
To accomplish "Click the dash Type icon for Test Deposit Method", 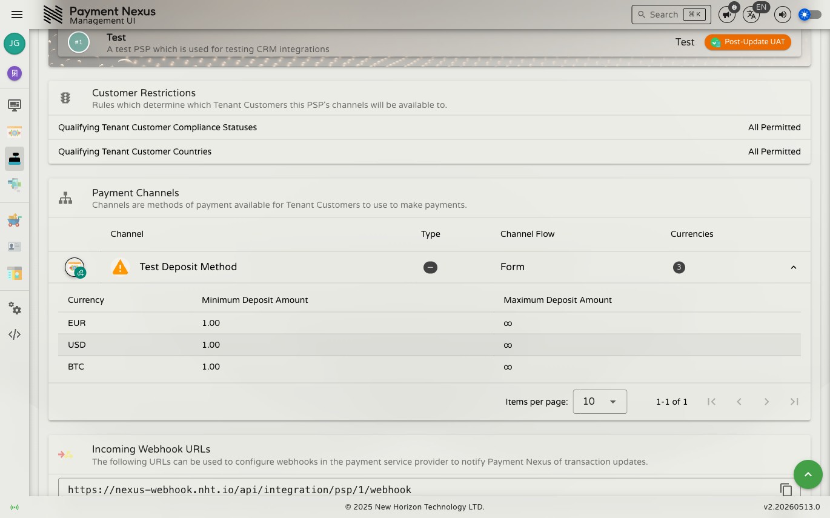I will tap(430, 267).
